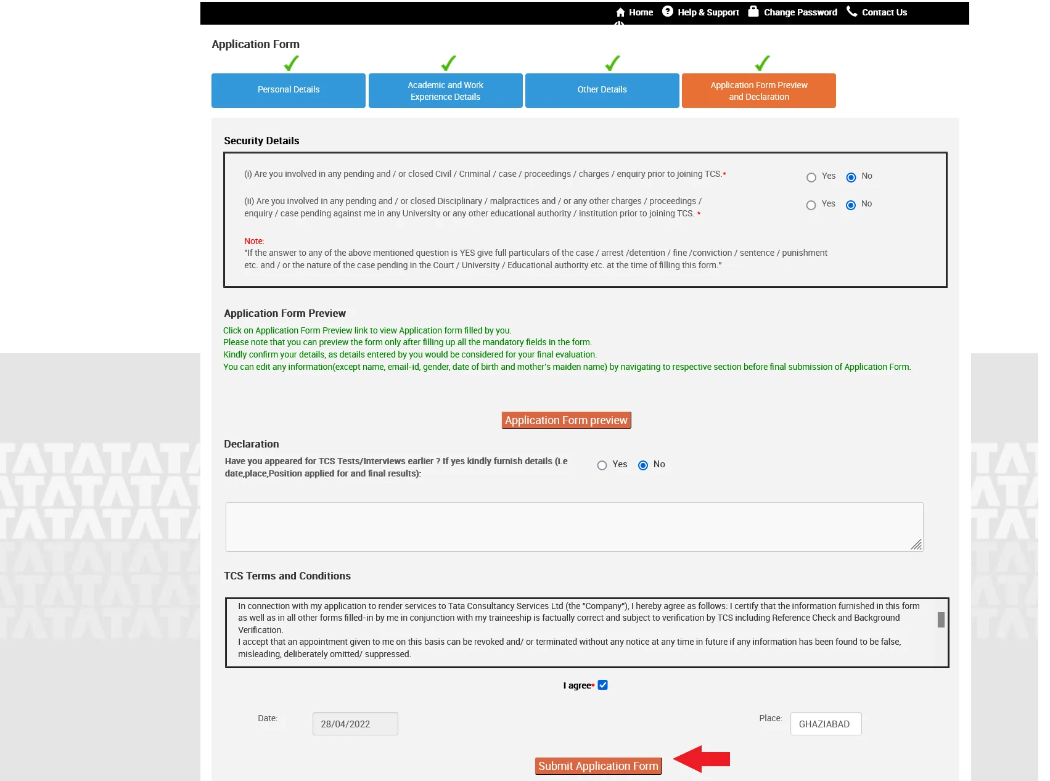The height and width of the screenshot is (781, 1050).
Task: Click the Home house icon
Action: pos(620,12)
